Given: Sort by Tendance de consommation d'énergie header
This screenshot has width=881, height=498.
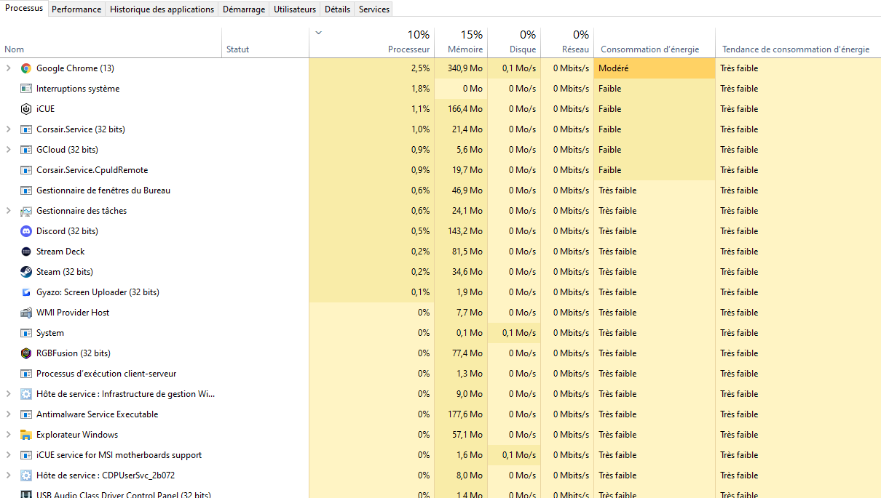Looking at the screenshot, I should (x=798, y=43).
